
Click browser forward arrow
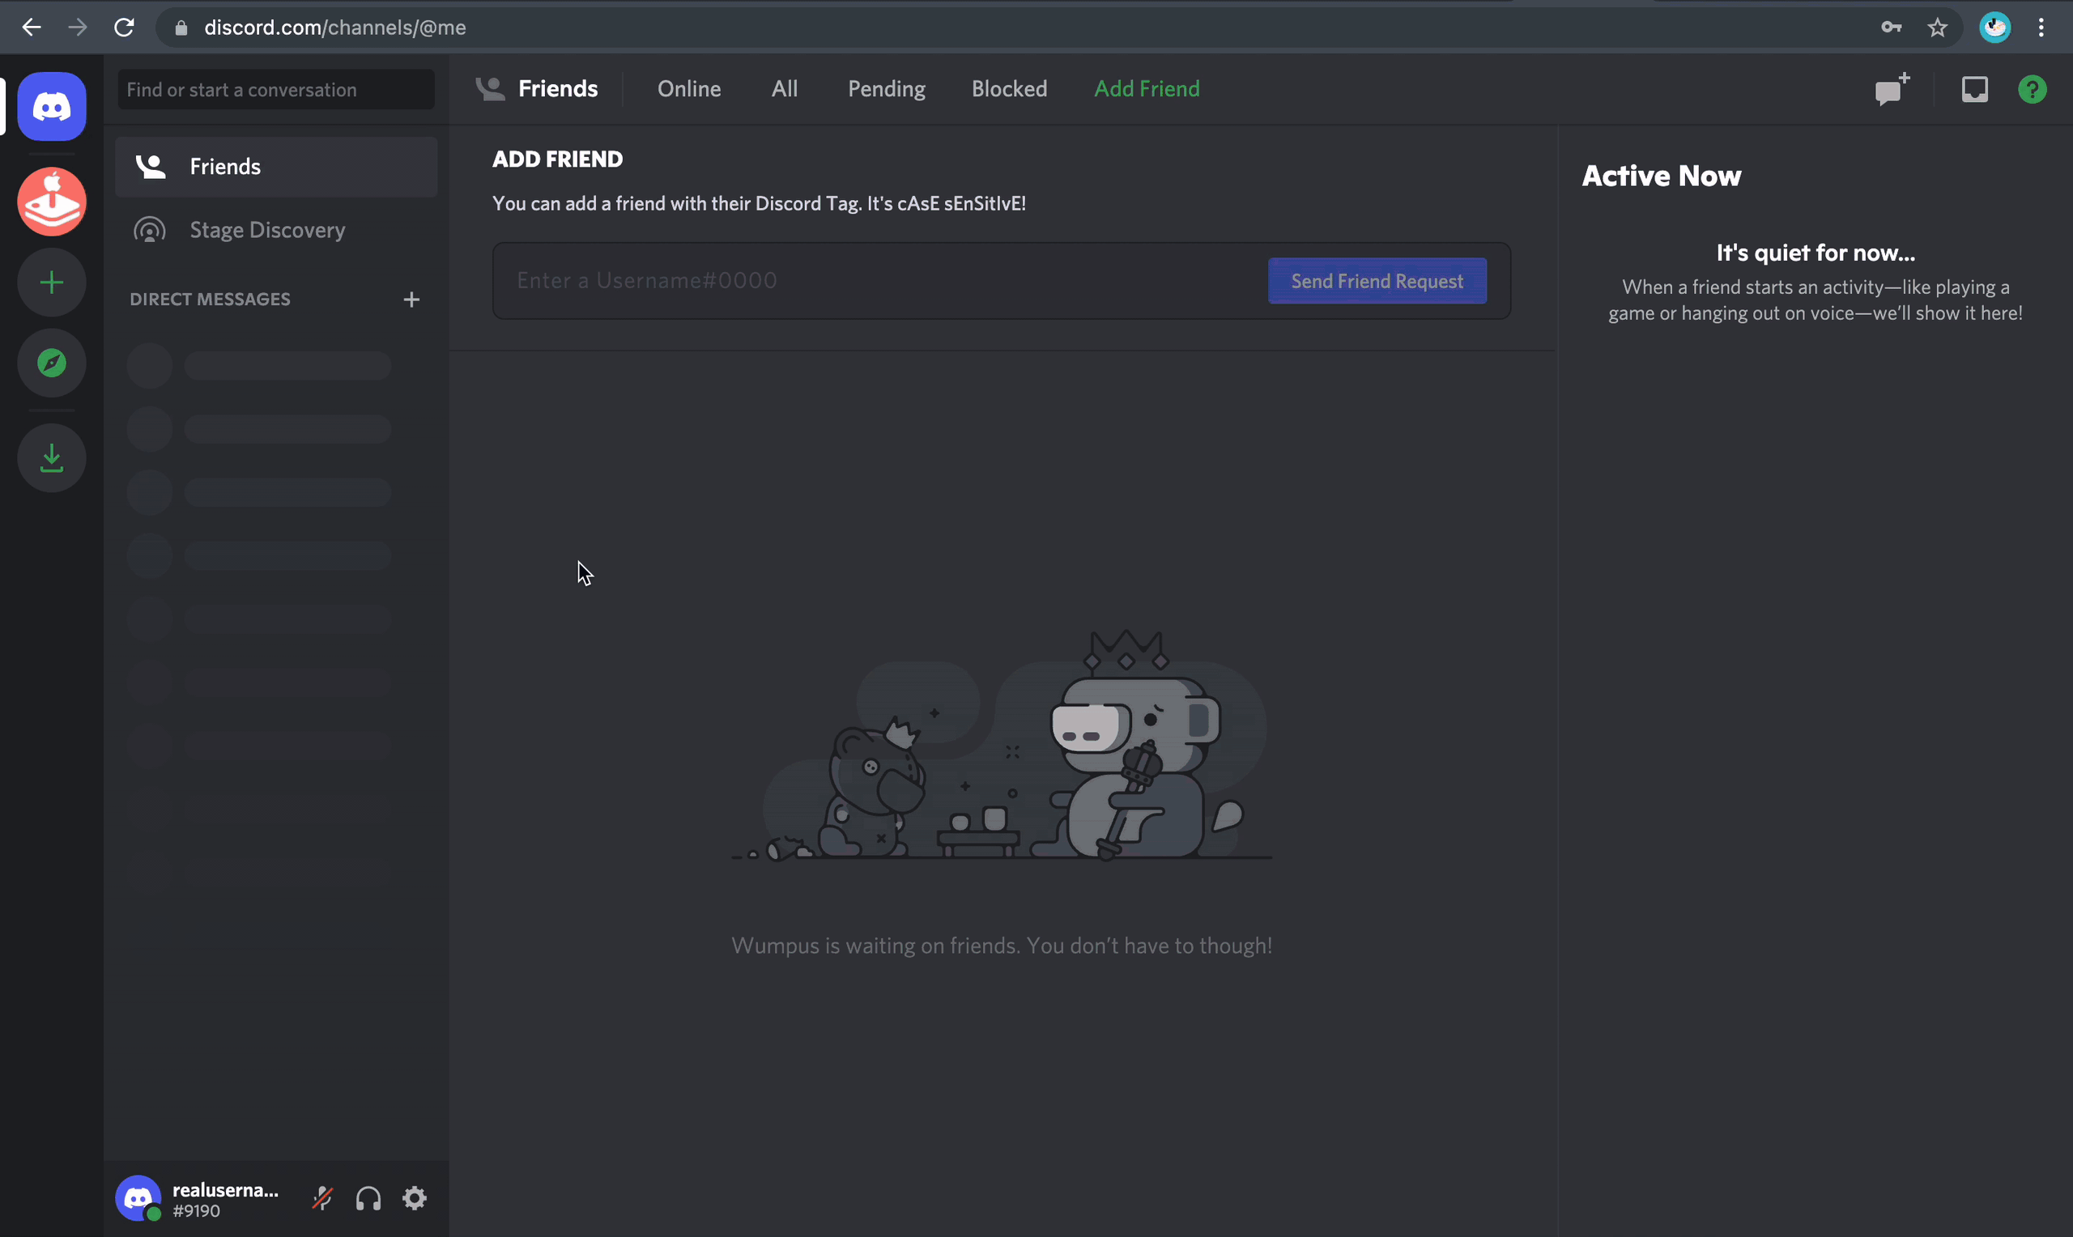78,28
